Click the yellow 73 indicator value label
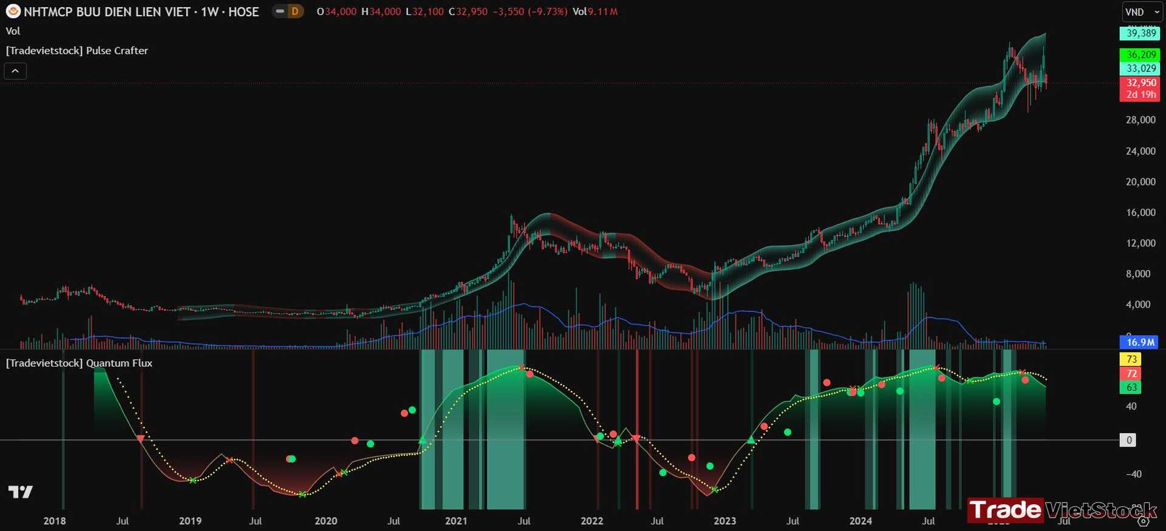1166x531 pixels. point(1130,359)
